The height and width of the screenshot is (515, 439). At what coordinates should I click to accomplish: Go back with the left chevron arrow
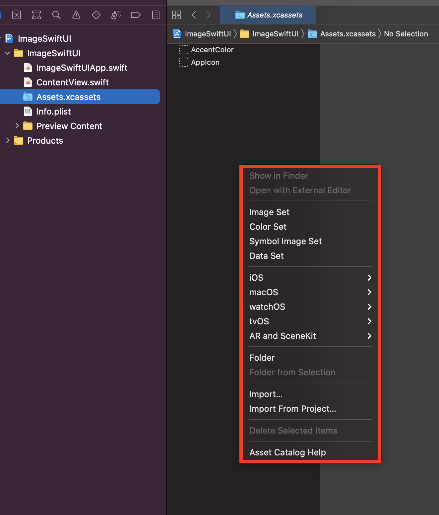[x=194, y=15]
